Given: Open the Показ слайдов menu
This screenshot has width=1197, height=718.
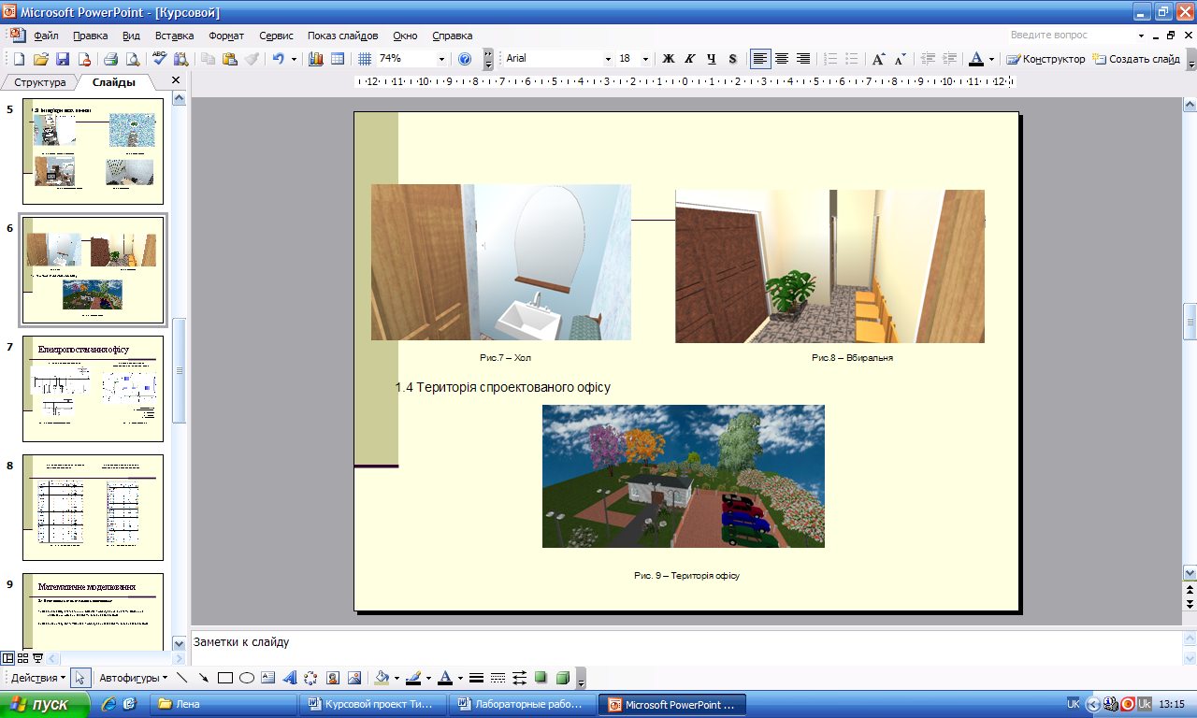Looking at the screenshot, I should [x=342, y=36].
